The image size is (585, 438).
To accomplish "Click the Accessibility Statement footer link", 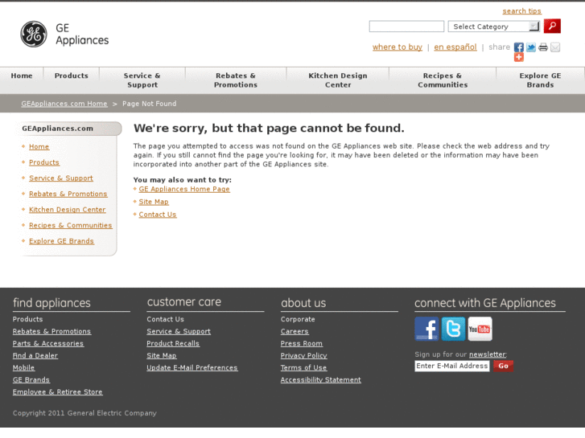I will tap(321, 380).
